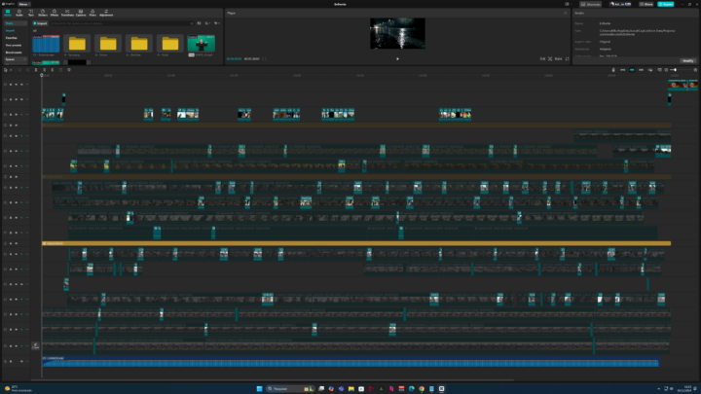Open the Filters panel

(92, 14)
